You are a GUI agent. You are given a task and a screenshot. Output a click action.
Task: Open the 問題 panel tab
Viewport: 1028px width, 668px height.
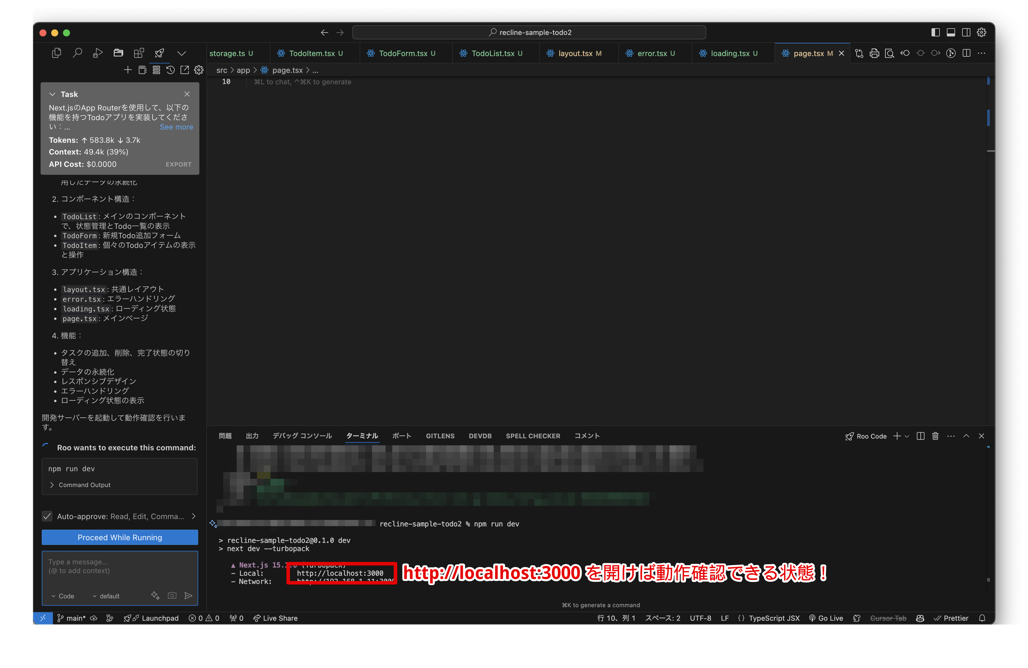[225, 436]
